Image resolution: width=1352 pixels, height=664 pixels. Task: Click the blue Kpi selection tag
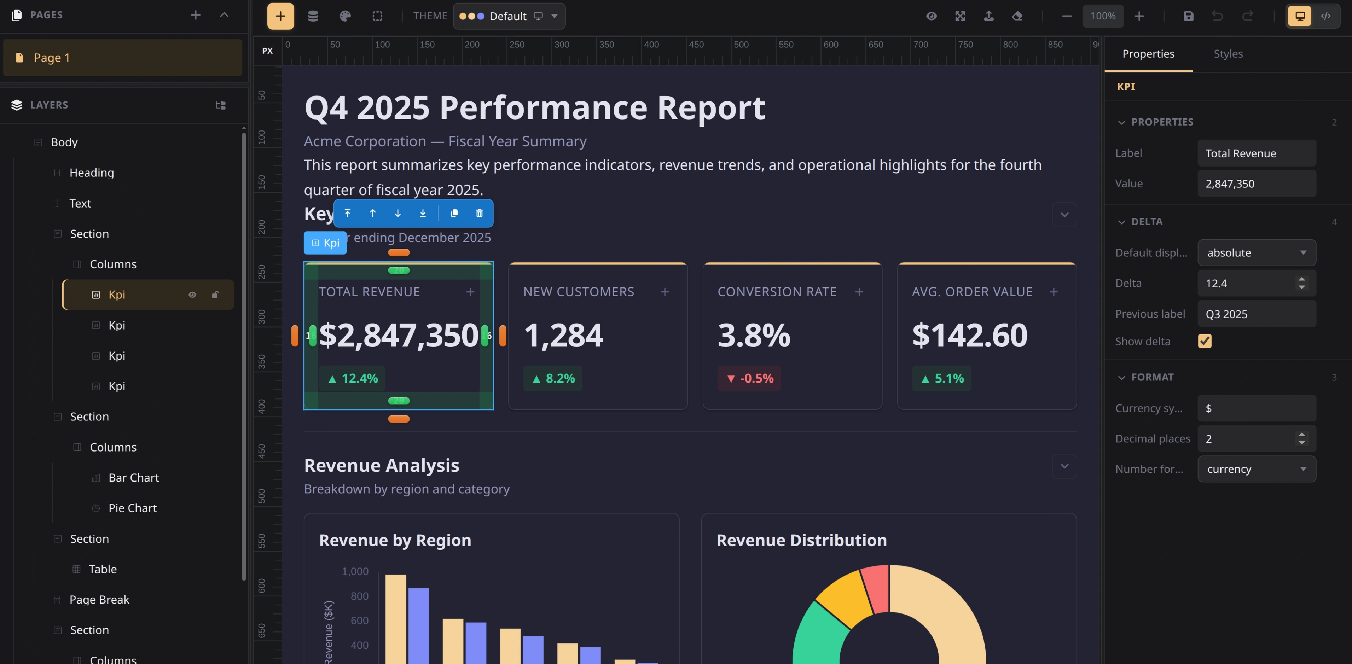[325, 243]
